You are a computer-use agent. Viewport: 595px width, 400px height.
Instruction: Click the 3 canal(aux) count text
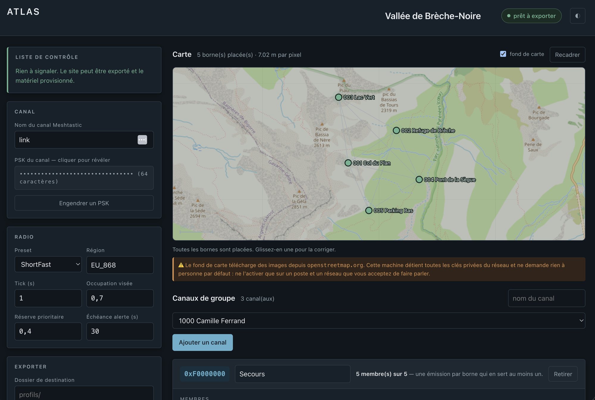[257, 299]
